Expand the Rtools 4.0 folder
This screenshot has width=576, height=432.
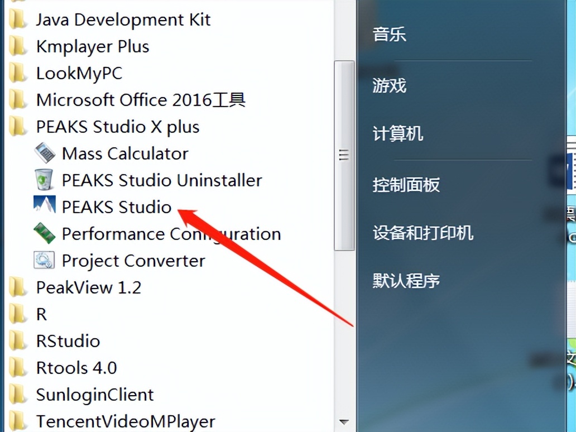pos(76,368)
